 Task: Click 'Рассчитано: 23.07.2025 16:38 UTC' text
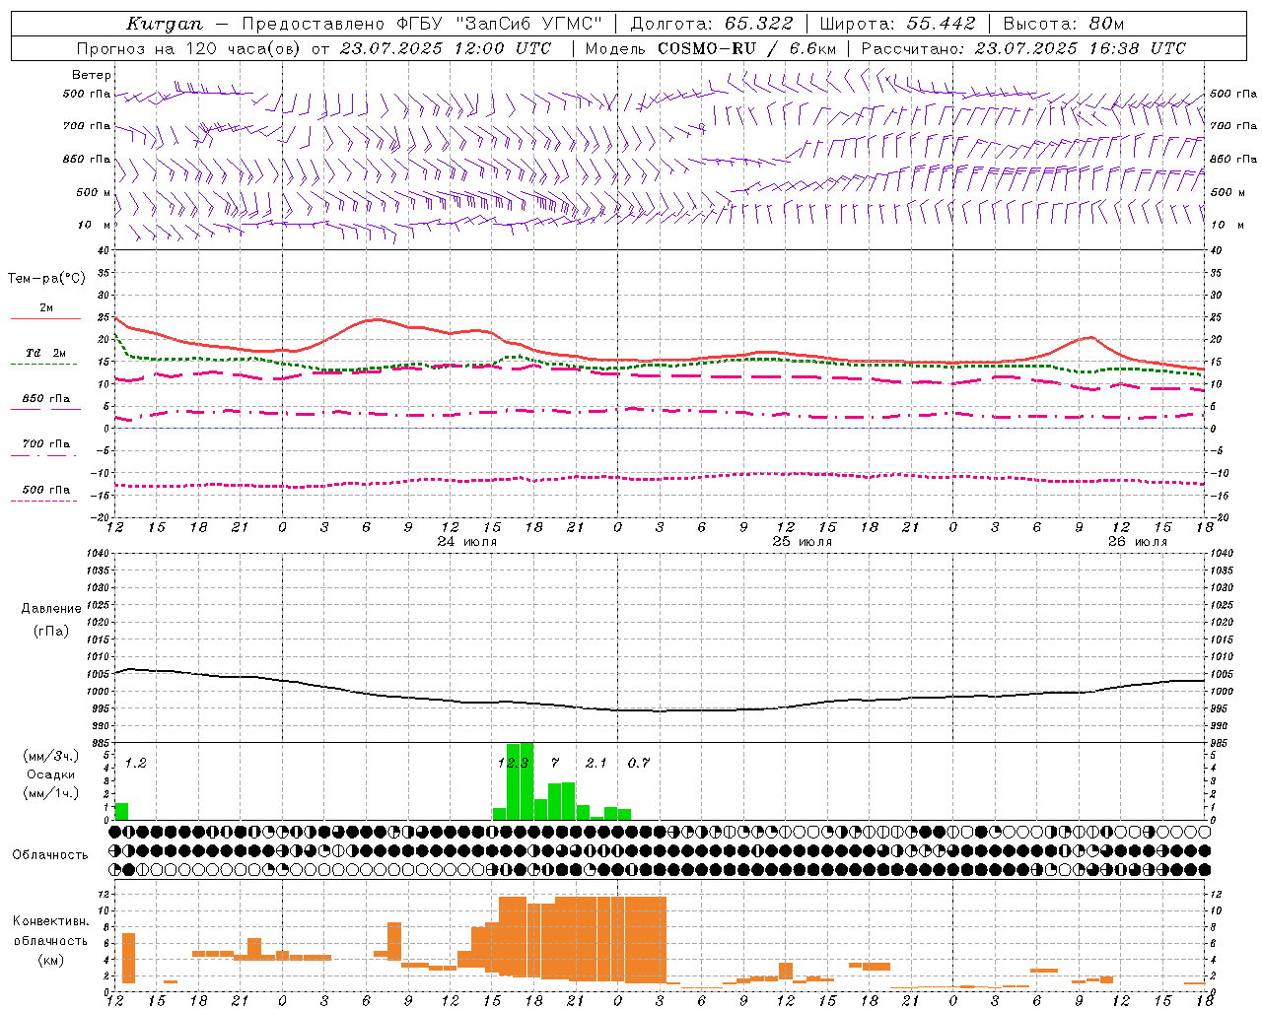1023,48
